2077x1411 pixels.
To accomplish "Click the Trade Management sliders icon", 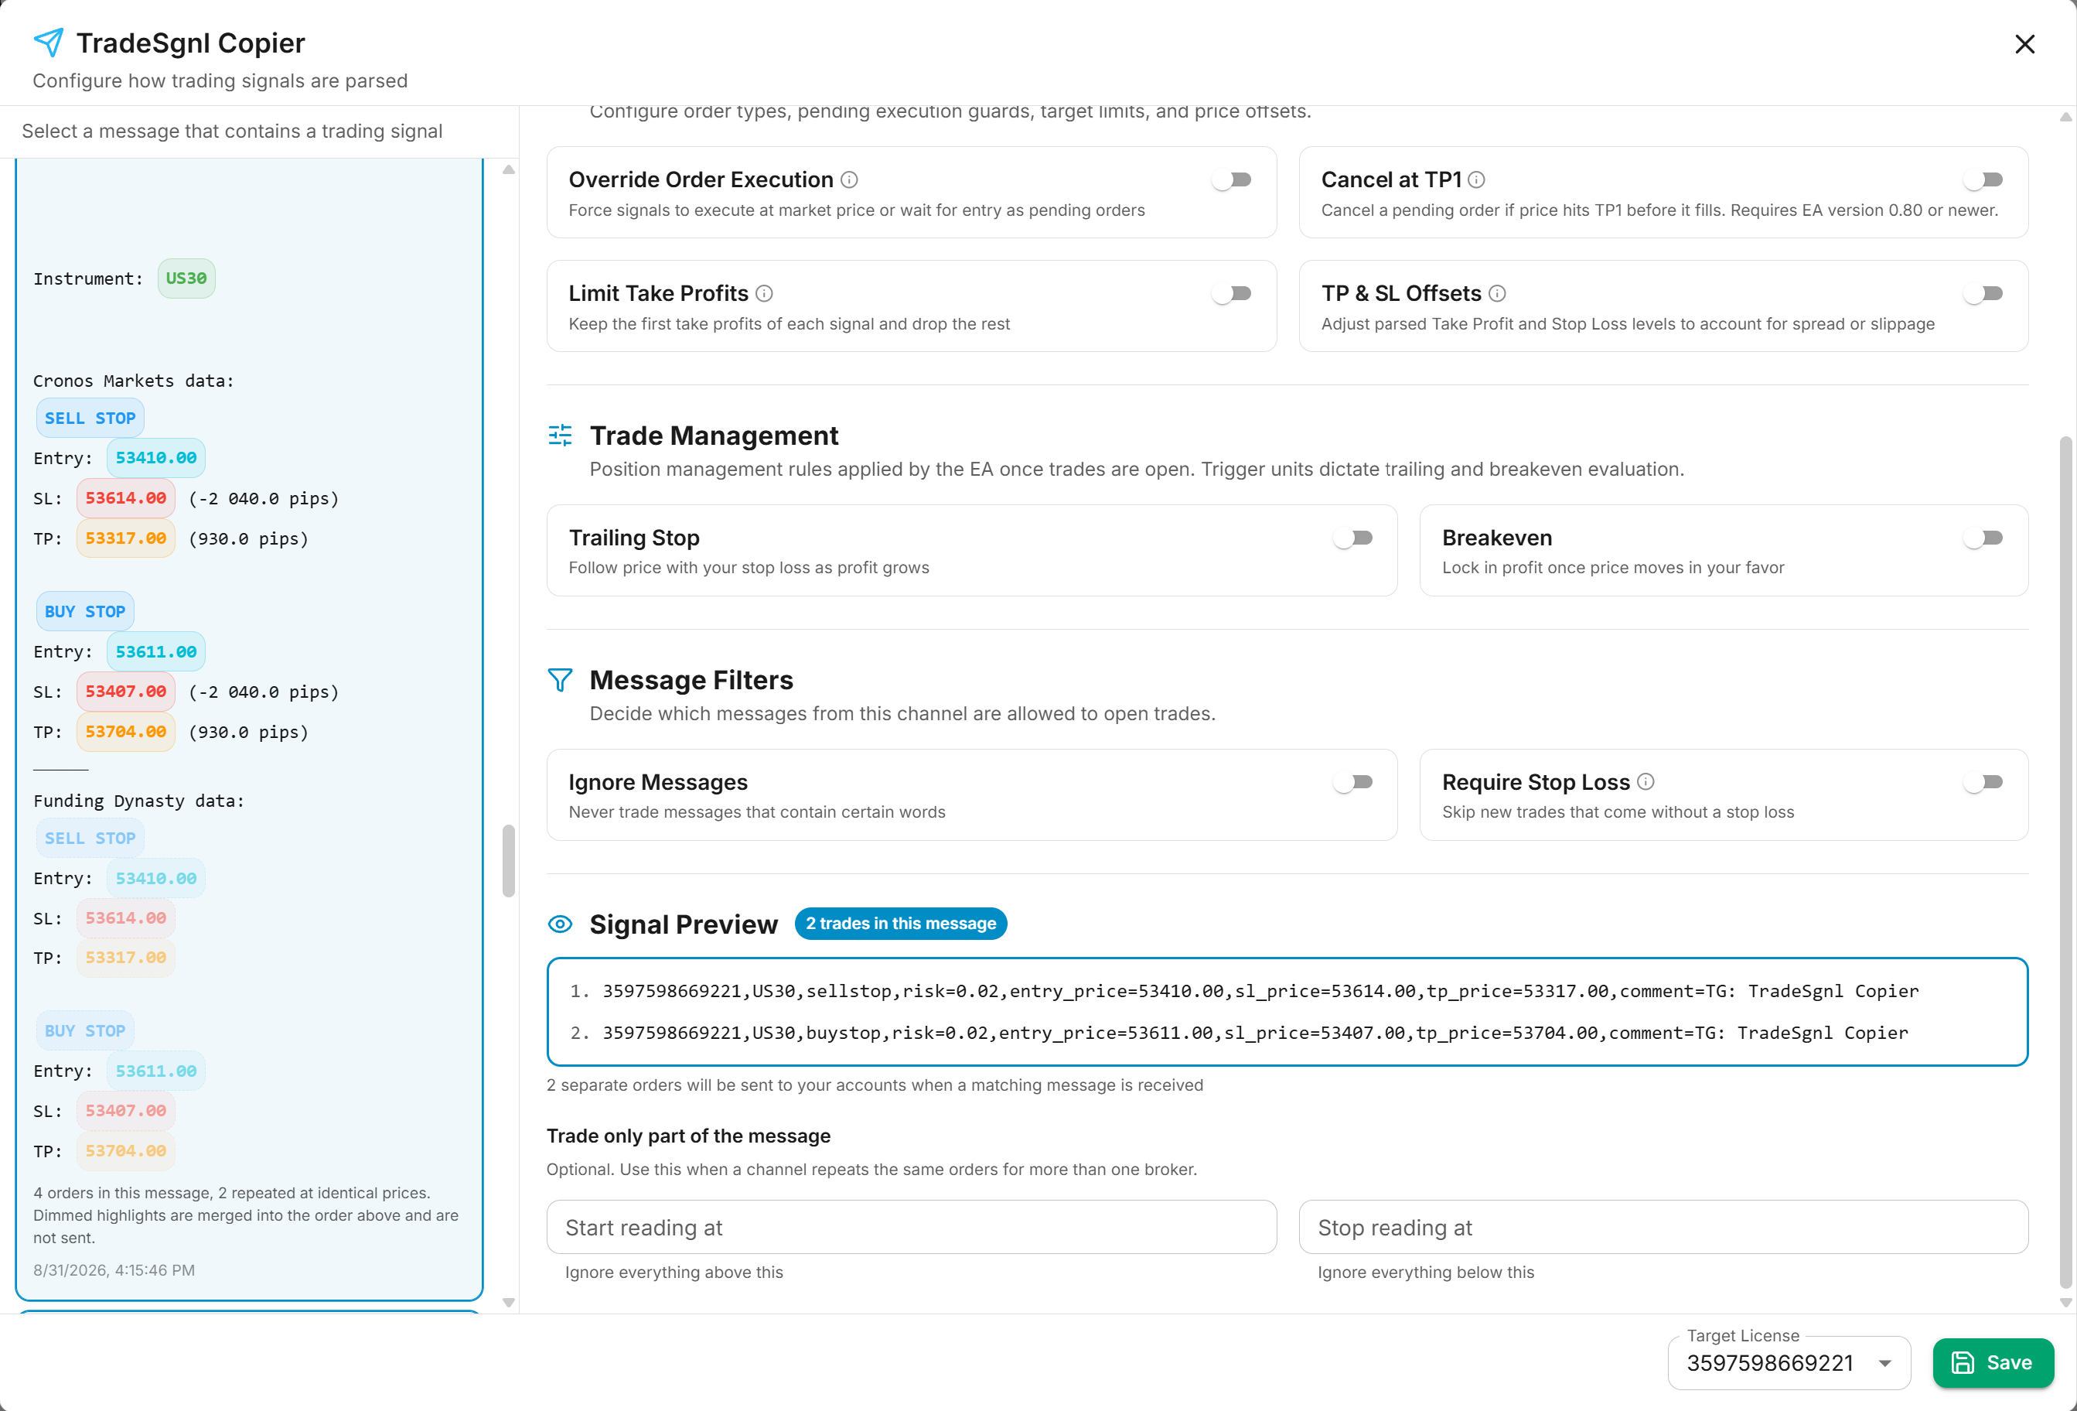I will point(561,436).
